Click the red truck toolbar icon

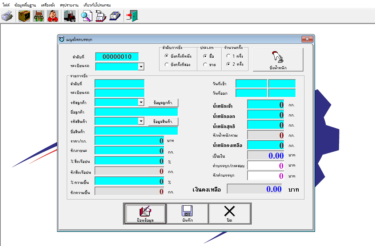(70, 16)
